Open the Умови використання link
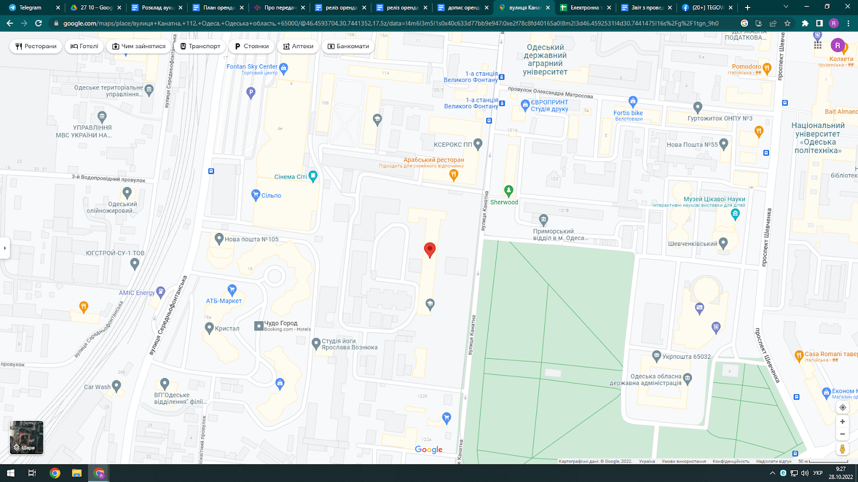858x482 pixels. [x=684, y=461]
